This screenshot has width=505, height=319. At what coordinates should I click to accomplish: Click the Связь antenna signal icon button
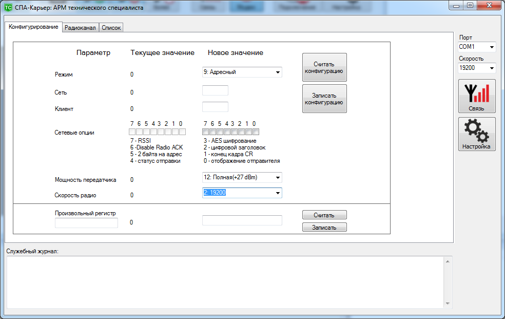(477, 96)
